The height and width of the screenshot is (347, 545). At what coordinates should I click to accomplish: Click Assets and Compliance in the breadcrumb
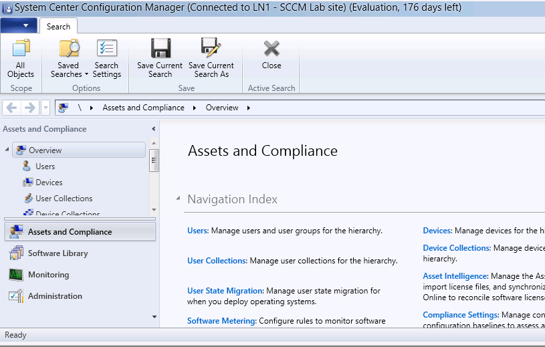pos(143,108)
